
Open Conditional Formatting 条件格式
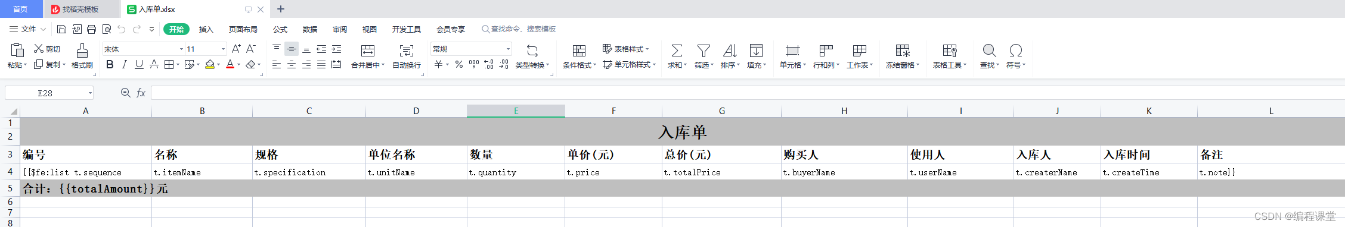[x=579, y=56]
